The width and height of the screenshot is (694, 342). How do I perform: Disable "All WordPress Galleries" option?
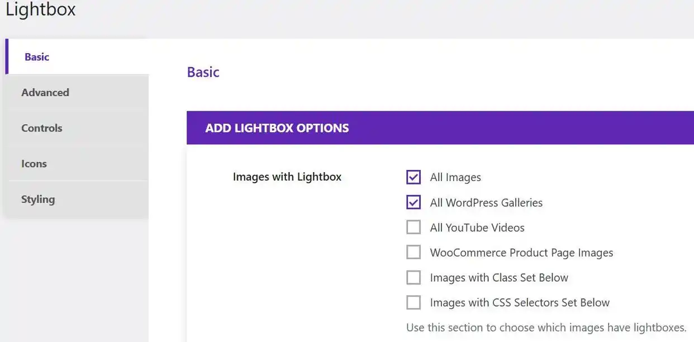[x=413, y=202]
